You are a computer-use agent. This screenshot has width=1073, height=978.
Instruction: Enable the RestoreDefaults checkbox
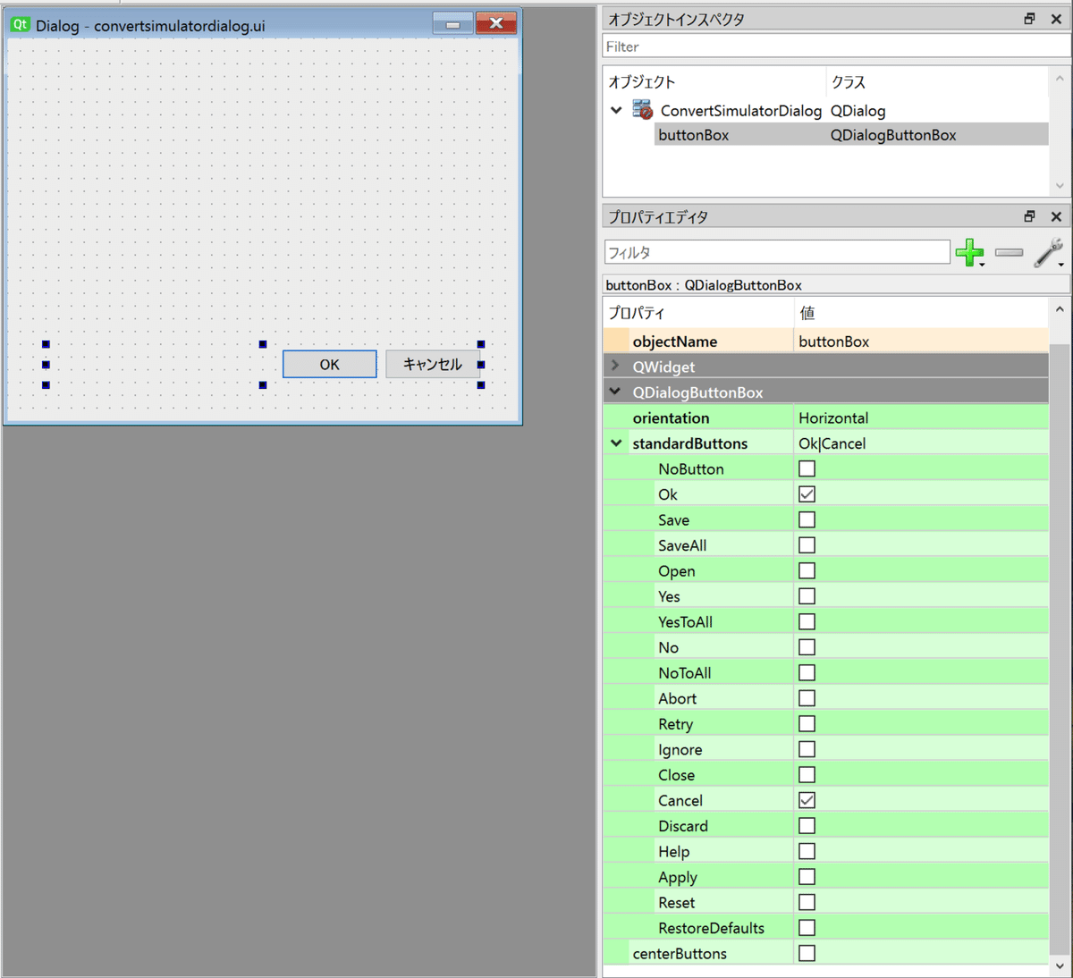[x=807, y=928]
